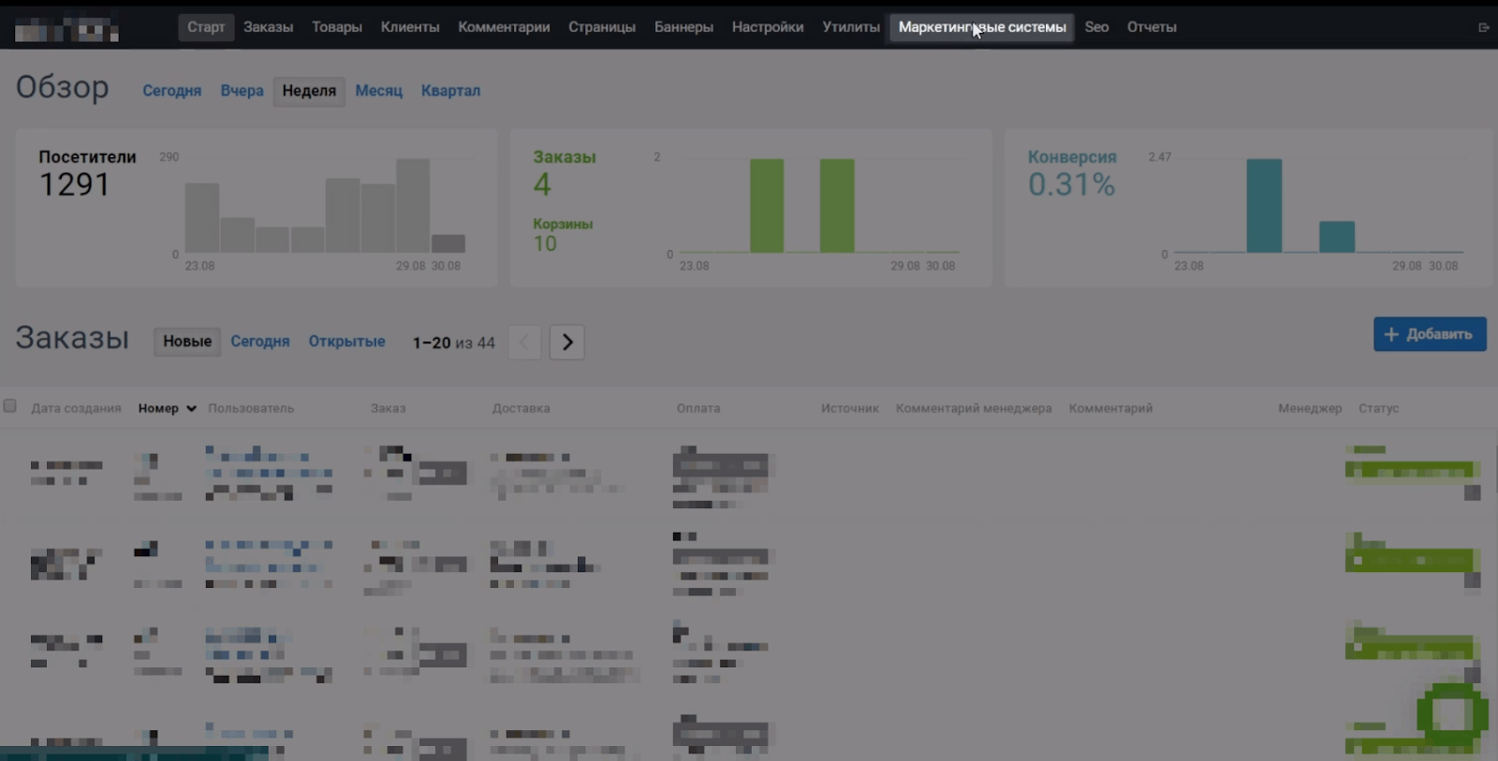Show overview for Сегодня

[x=171, y=91]
